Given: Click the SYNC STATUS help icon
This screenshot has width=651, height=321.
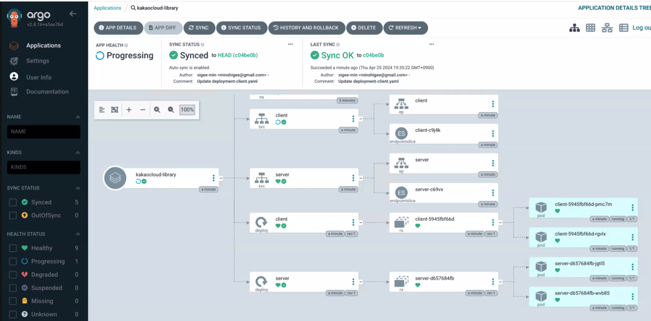Looking at the screenshot, I should (x=202, y=44).
